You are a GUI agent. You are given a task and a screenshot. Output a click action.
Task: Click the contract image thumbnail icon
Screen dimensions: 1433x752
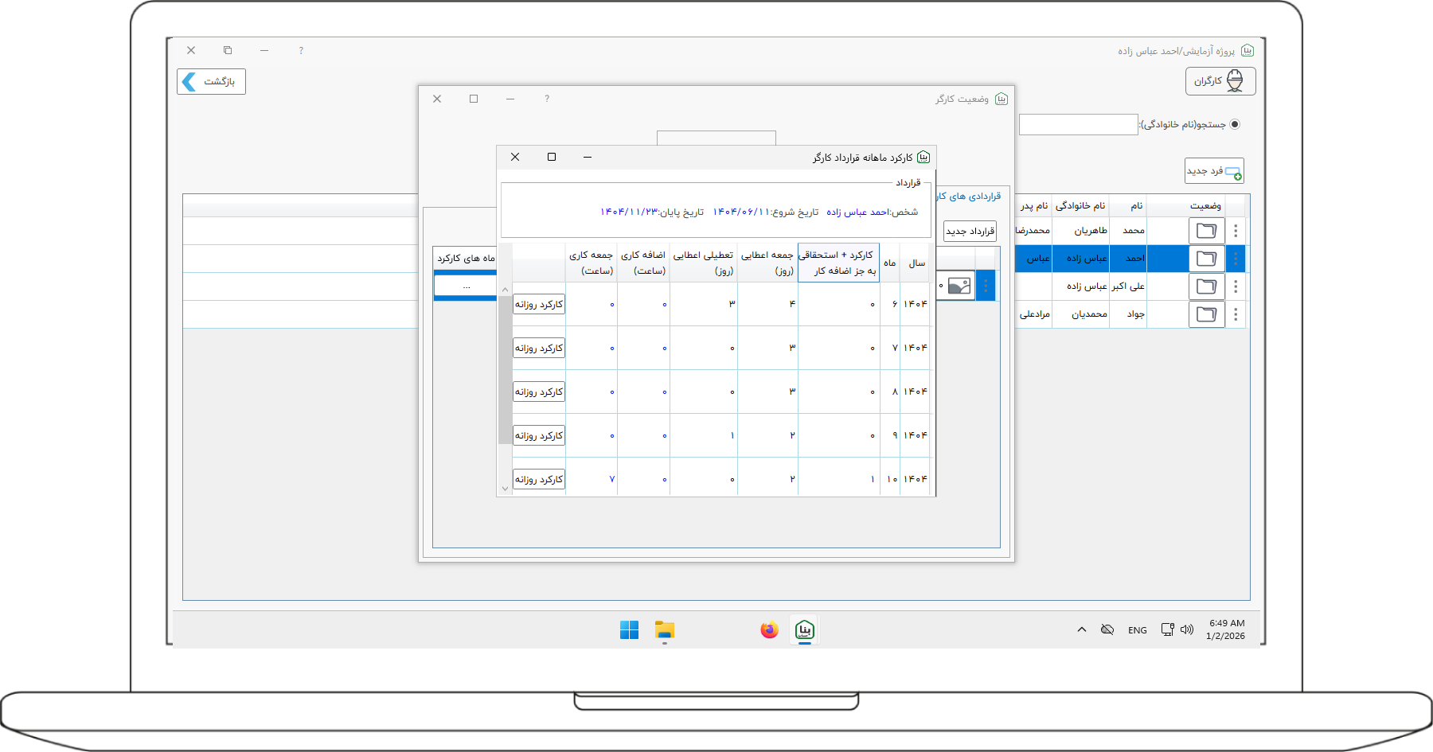959,286
